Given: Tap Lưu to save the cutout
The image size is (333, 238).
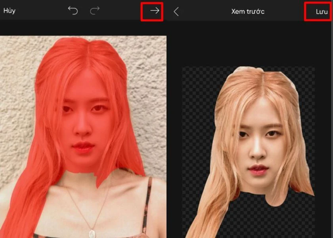Looking at the screenshot, I should coord(322,12).
